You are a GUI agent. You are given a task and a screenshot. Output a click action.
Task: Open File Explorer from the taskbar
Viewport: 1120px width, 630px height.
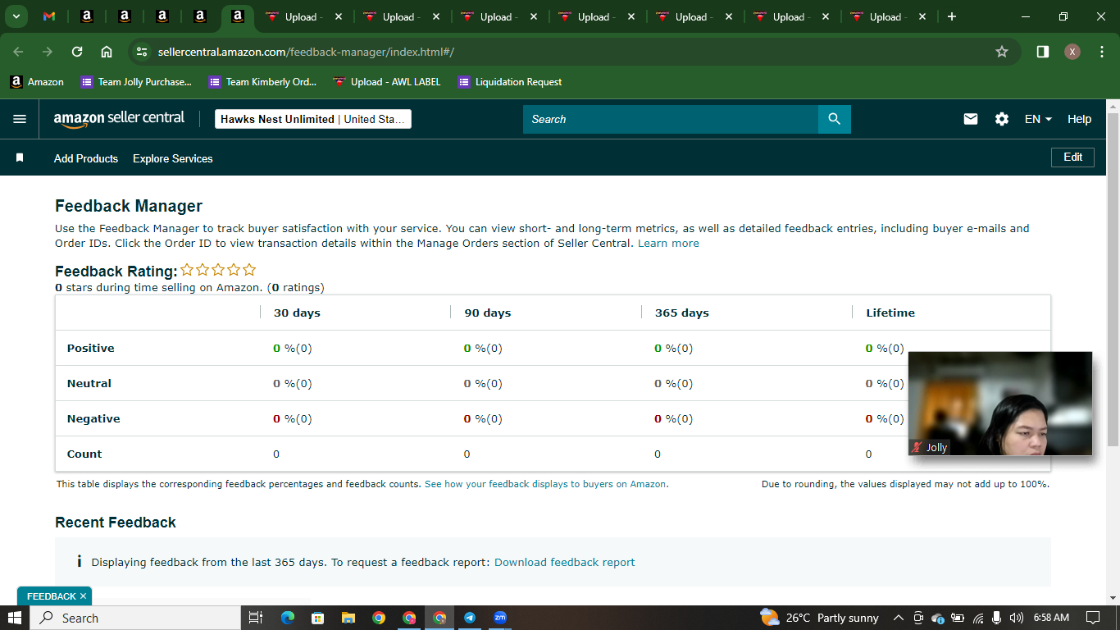click(348, 618)
